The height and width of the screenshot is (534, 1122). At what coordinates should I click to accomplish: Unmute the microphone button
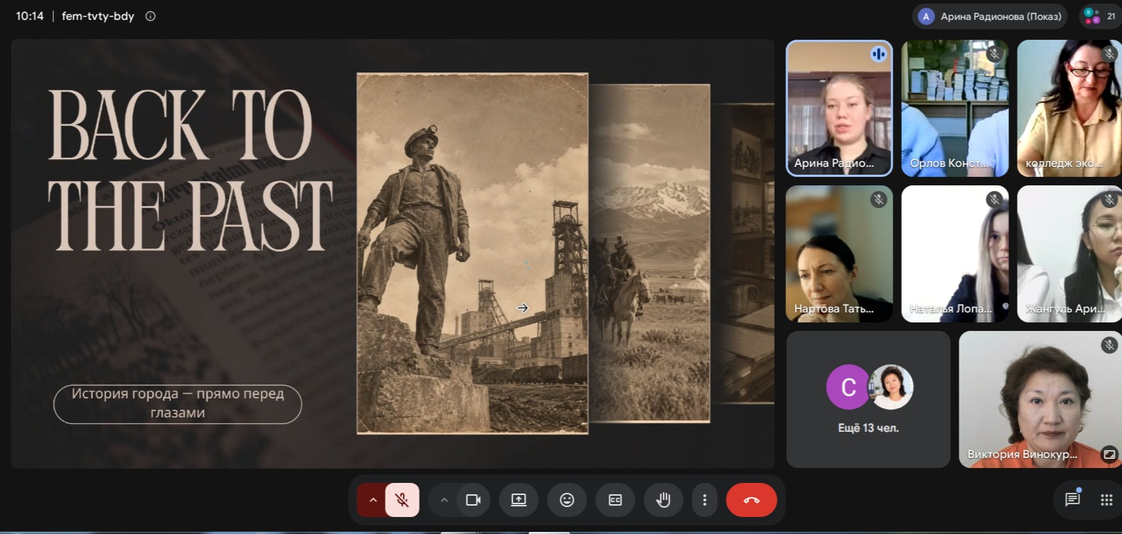coord(402,500)
